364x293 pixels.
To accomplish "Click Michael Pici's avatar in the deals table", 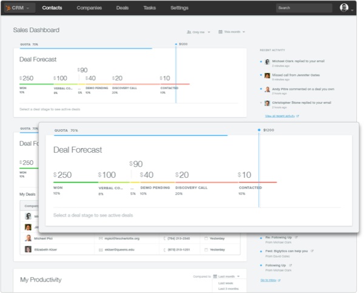I will tap(28, 238).
